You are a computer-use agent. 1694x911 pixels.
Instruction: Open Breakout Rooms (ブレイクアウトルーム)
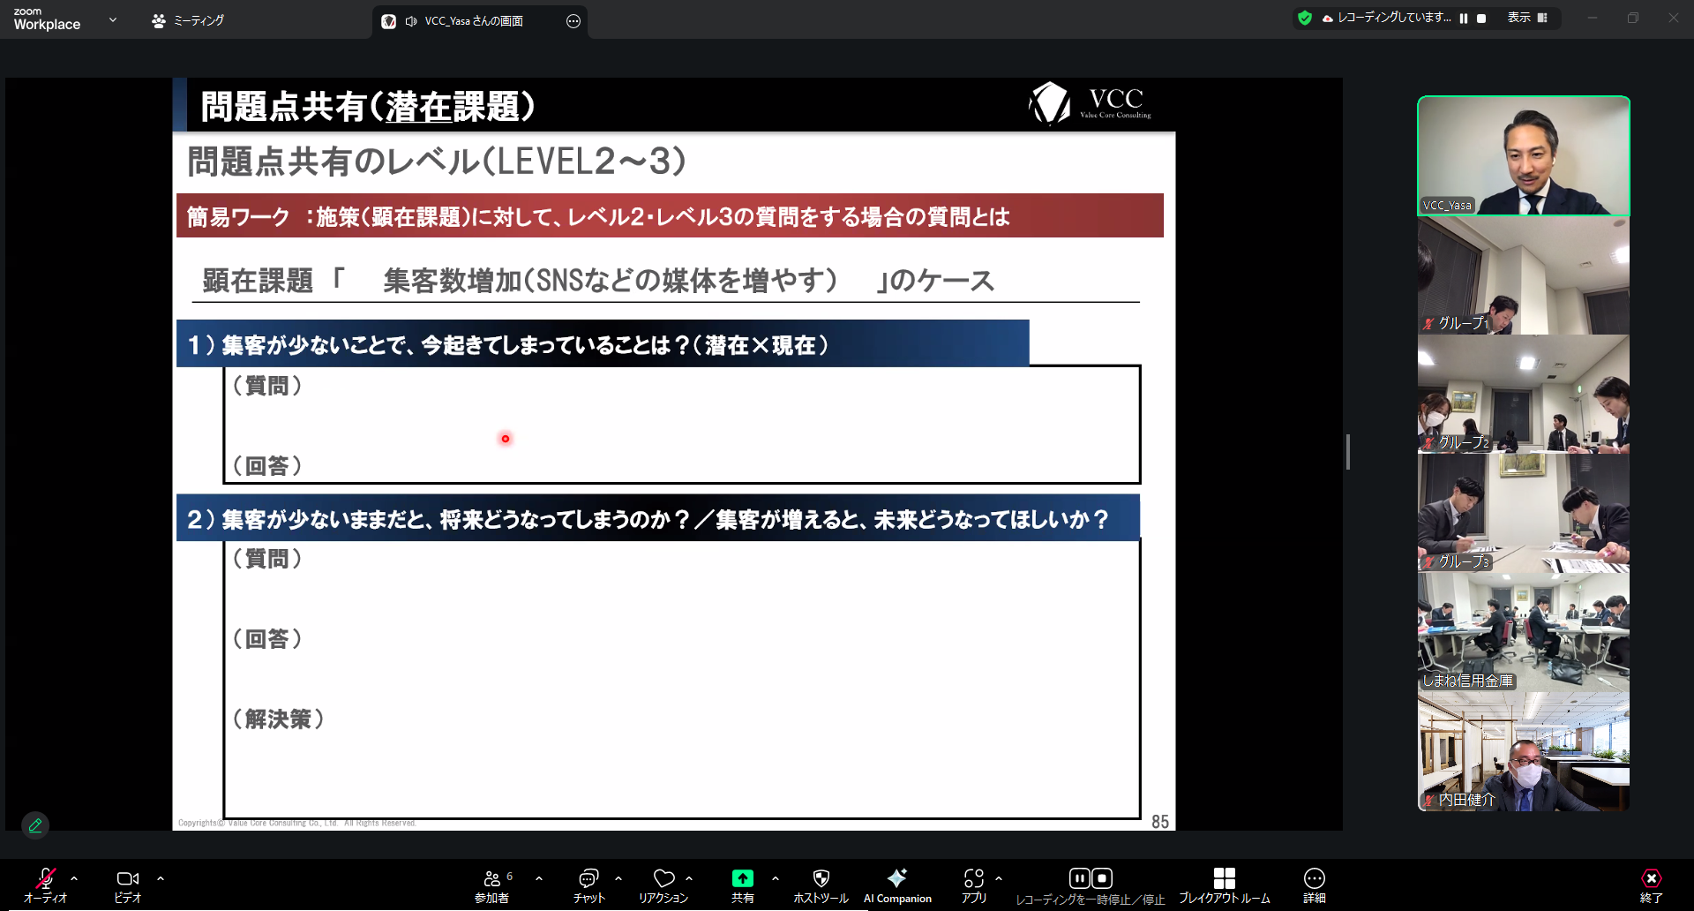point(1224,885)
